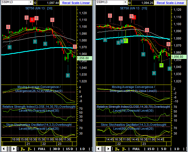
Task: Click 1,094.25 value field in right chart
Action: click(x=142, y=3)
